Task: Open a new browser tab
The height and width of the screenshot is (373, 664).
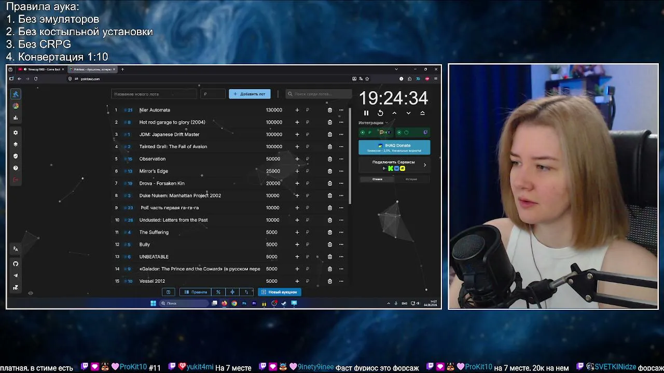Action: [x=122, y=69]
